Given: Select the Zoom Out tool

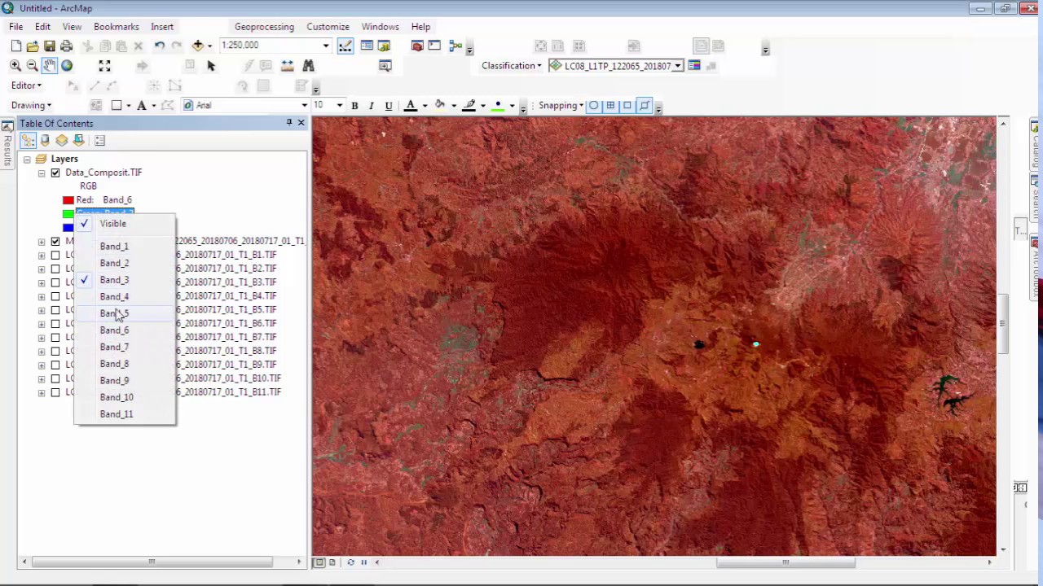Looking at the screenshot, I should point(33,66).
